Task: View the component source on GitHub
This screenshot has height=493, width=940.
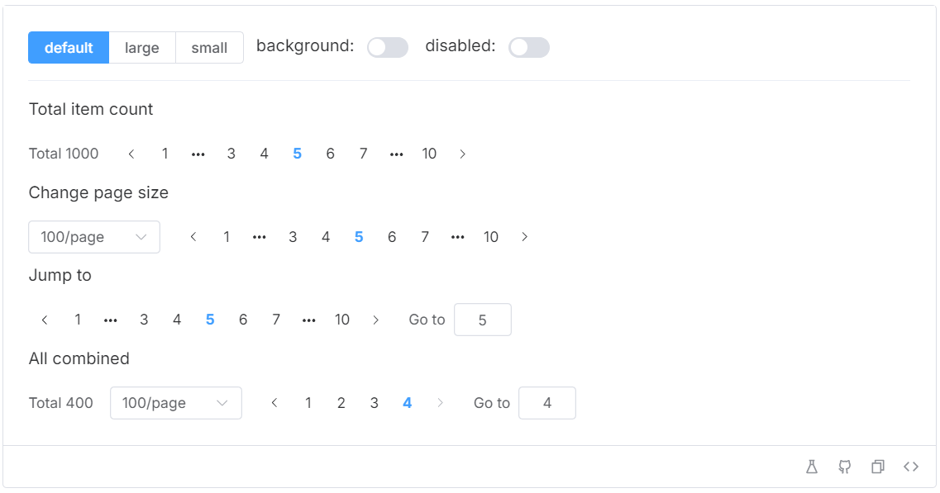Action: [x=844, y=467]
